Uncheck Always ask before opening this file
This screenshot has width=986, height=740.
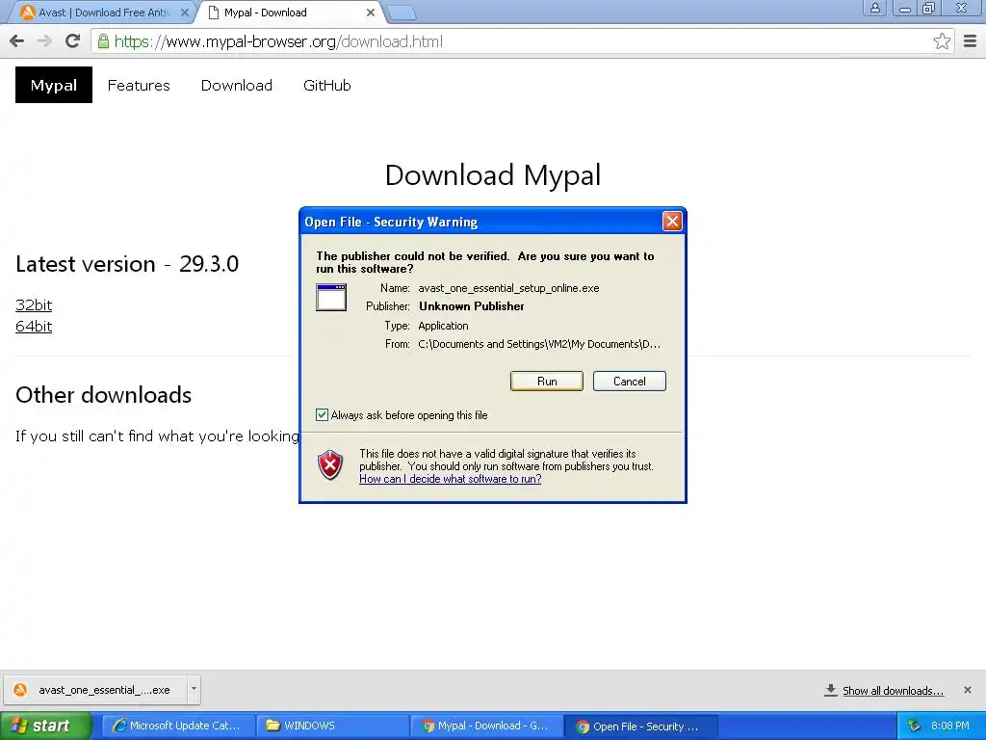[322, 414]
